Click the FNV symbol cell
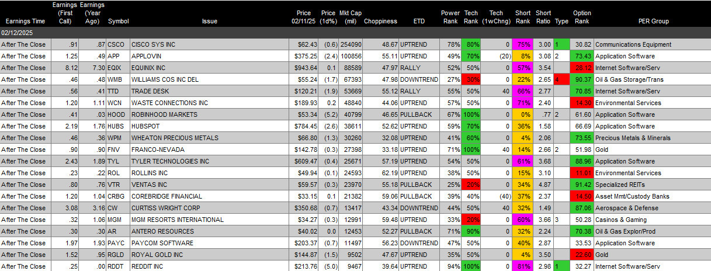 pos(118,150)
